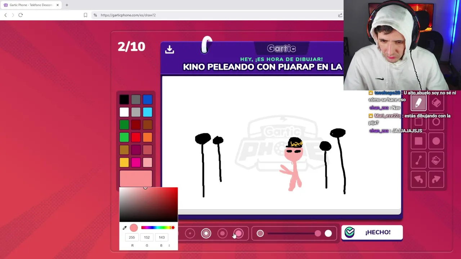The width and height of the screenshot is (461, 259).
Task: Select the second largest brush size
Action: [x=223, y=233]
